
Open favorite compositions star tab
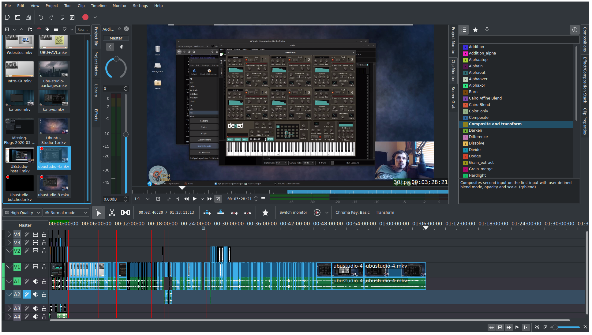(475, 30)
